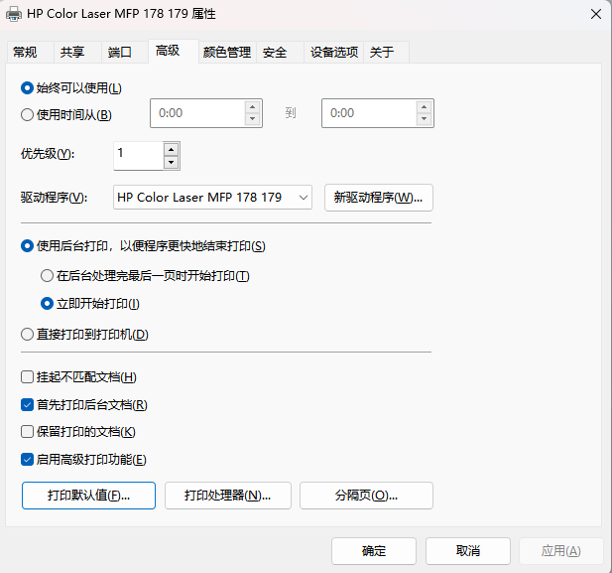Decrease the end time with down arrow

click(x=424, y=118)
